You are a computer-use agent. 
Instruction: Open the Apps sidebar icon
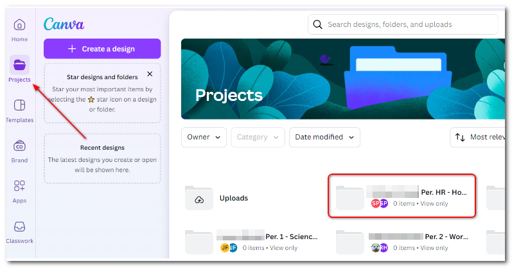(19, 186)
